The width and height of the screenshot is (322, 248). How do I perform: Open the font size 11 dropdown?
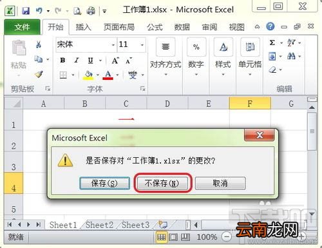[x=142, y=45]
